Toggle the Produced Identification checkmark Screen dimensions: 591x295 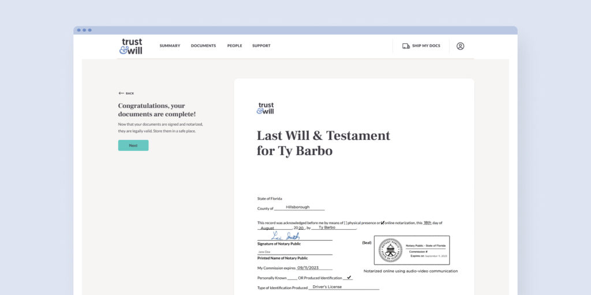click(349, 277)
